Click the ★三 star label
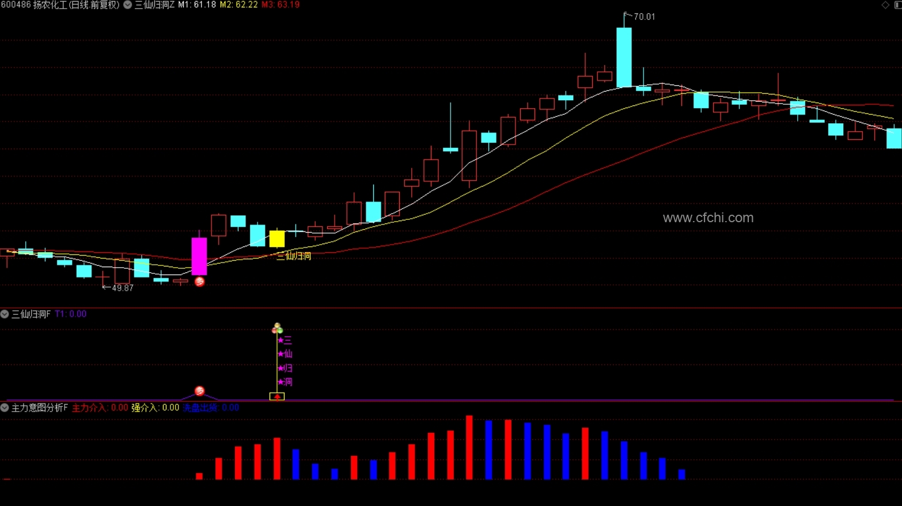 tap(285, 340)
